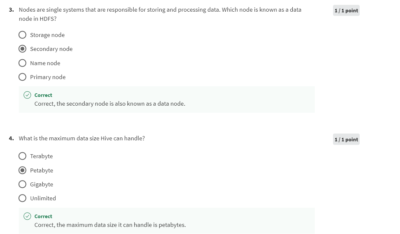
Task: Click the circle icon beside Primary node
Action: (22, 77)
